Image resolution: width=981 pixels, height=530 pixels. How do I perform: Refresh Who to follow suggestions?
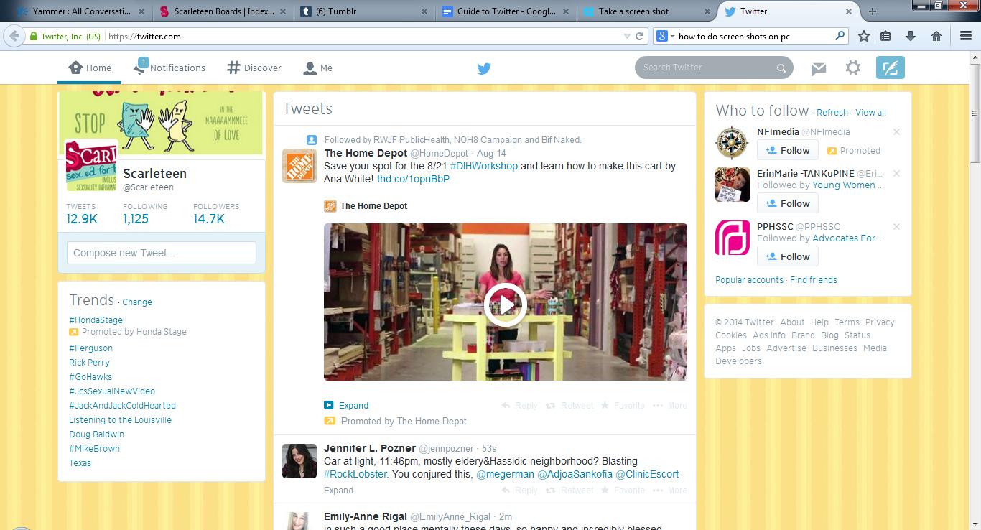pos(832,113)
